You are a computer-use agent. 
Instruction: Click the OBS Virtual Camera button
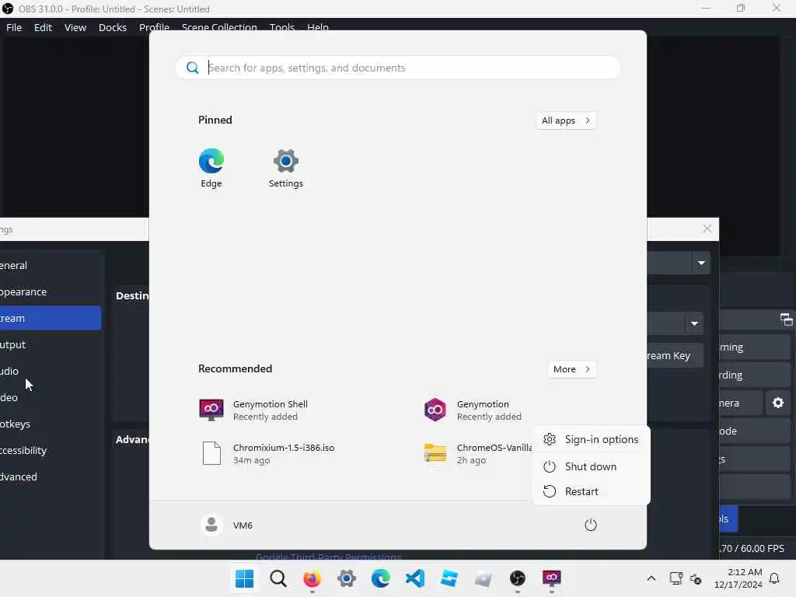741,403
